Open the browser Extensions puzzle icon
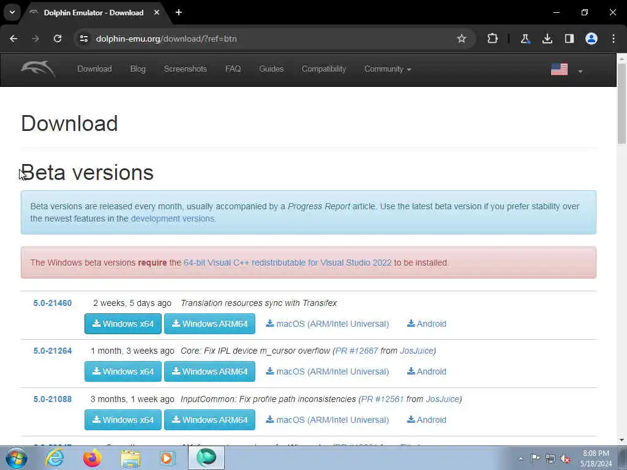The height and width of the screenshot is (470, 627). pos(493,39)
